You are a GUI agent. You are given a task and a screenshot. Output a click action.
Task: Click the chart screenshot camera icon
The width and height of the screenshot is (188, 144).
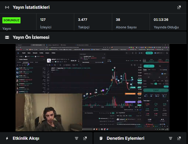(141, 65)
